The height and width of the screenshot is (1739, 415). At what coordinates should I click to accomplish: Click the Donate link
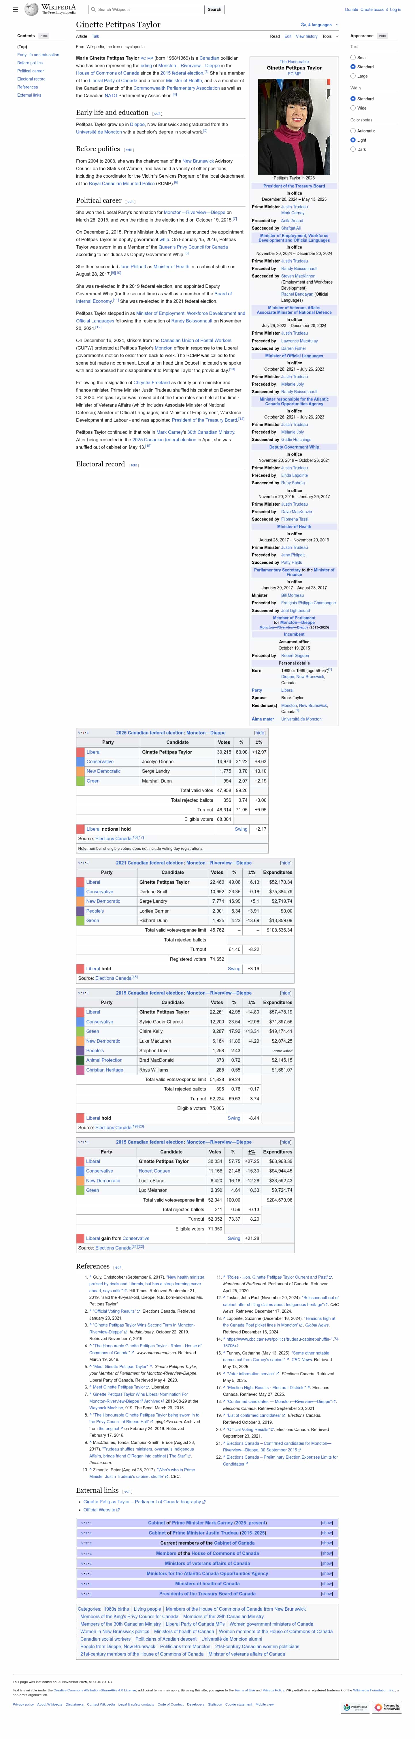(352, 10)
